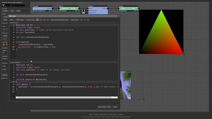The height and width of the screenshot is (119, 212).
Task: Click Auto-Format Selected Code button
Action: coord(59,20)
